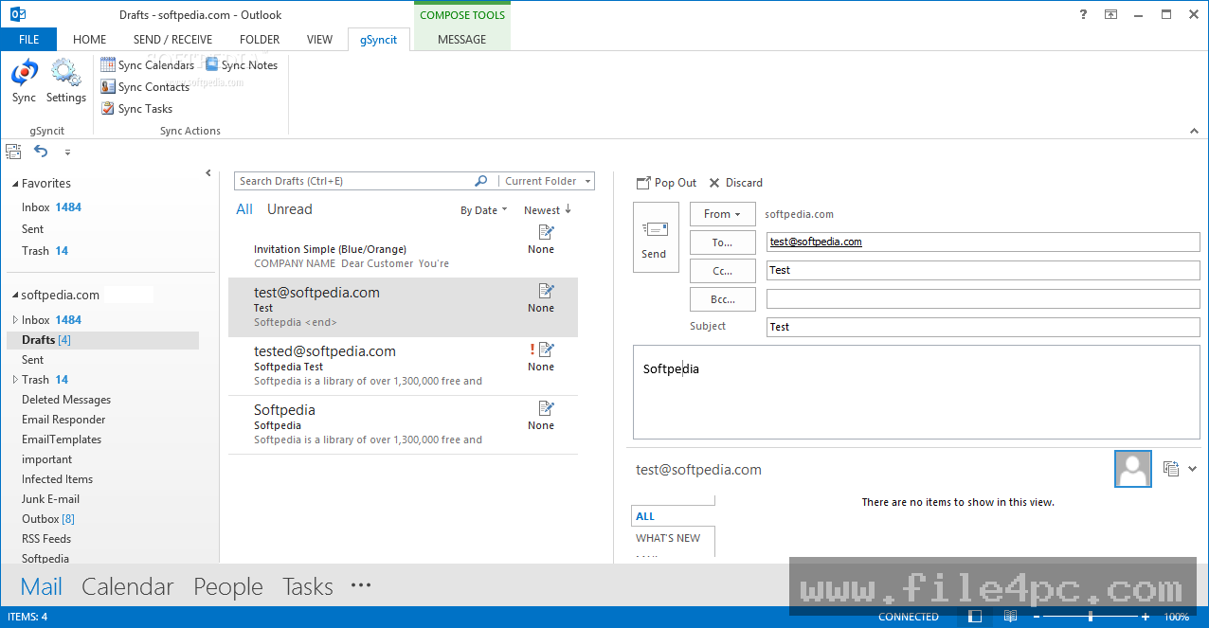1209x628 pixels.
Task: Expand the account Trash folder triangle
Action: (14, 380)
